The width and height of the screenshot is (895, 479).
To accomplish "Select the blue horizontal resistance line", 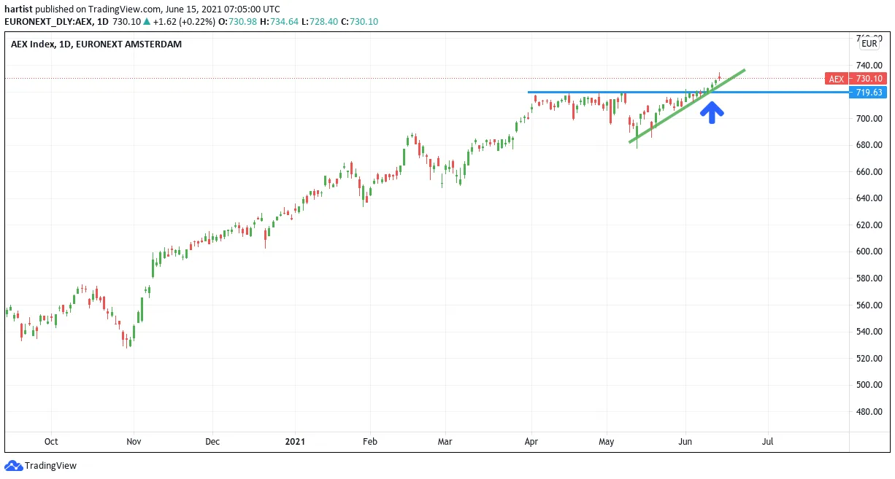I will pos(688,93).
